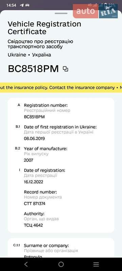Tap the Telegram notification icon in status bar

22,5
